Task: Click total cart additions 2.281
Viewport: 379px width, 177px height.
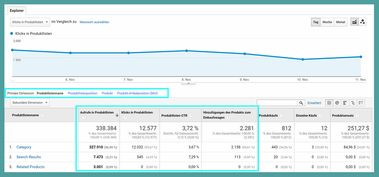Action: (246, 128)
